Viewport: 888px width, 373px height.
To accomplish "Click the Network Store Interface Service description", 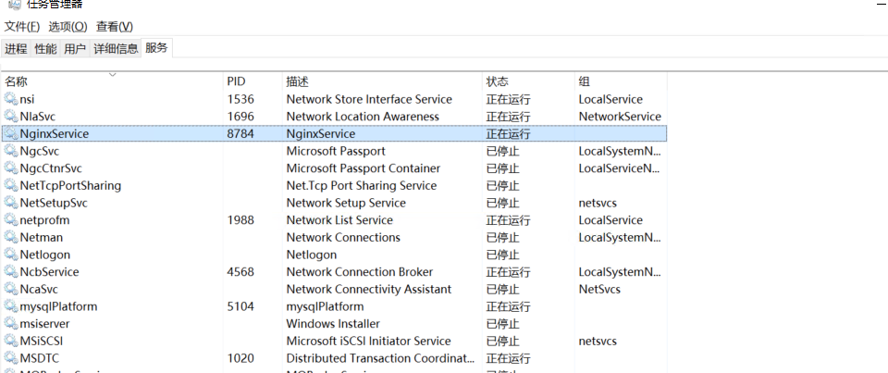I will click(x=369, y=99).
